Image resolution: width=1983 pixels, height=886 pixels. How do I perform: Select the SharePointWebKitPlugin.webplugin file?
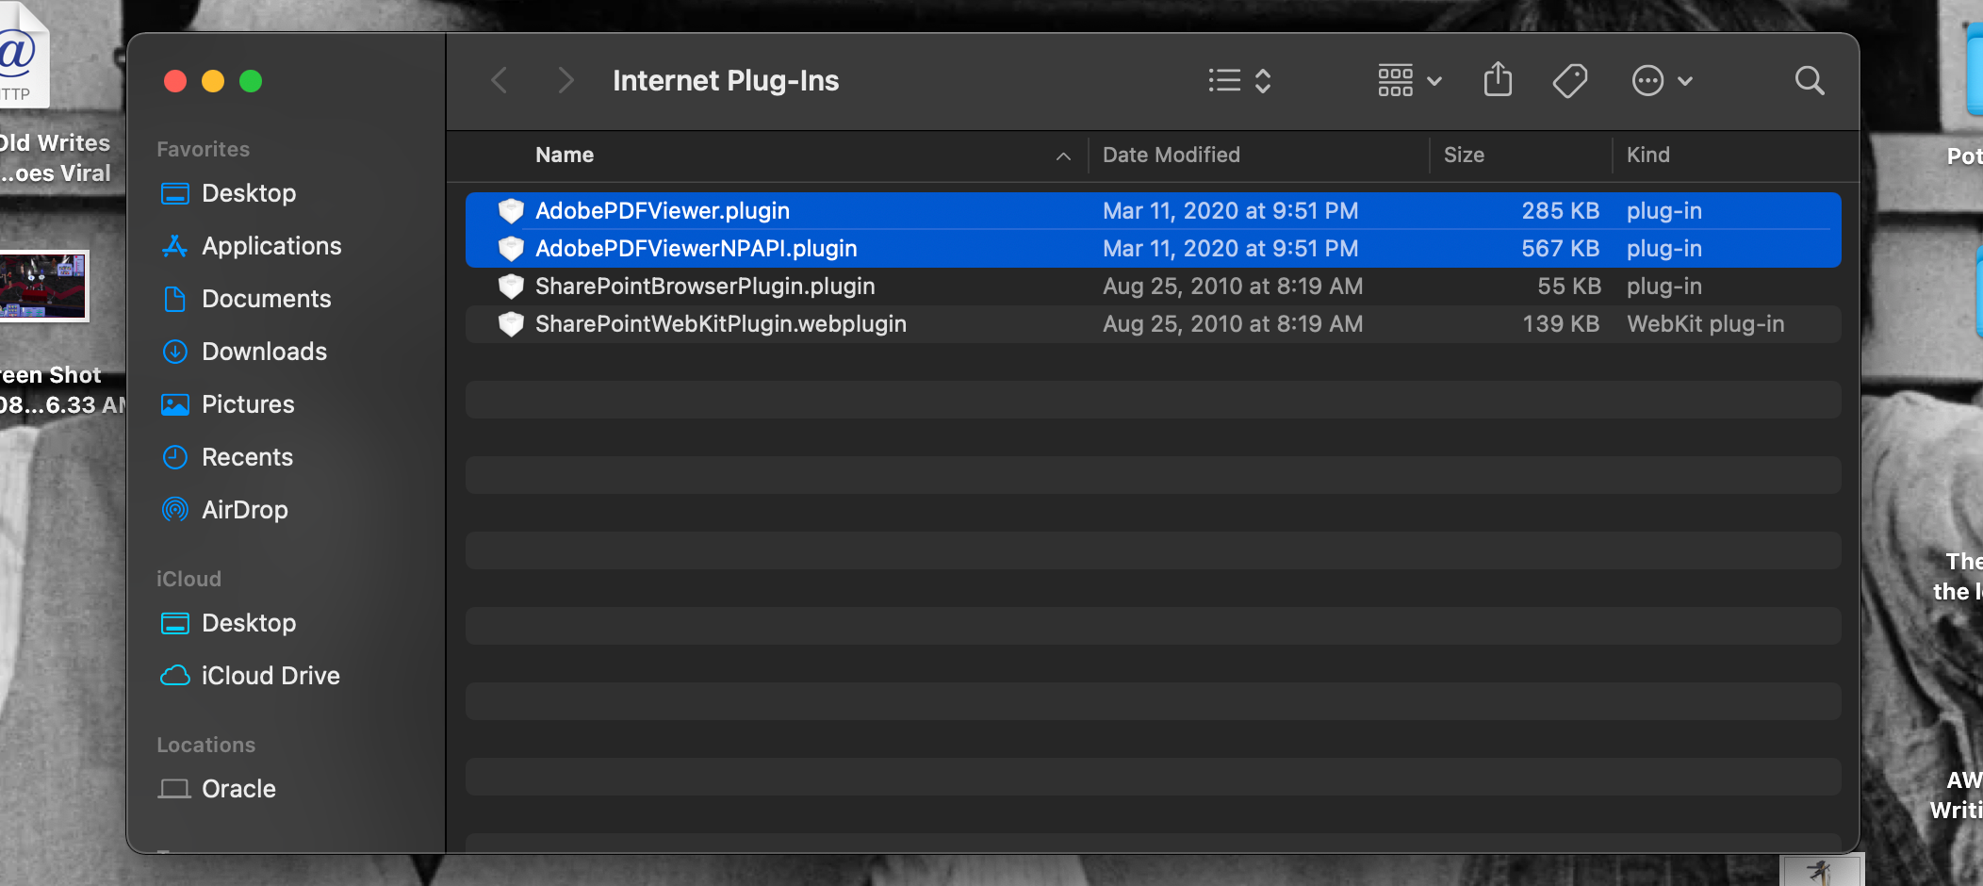(x=720, y=323)
